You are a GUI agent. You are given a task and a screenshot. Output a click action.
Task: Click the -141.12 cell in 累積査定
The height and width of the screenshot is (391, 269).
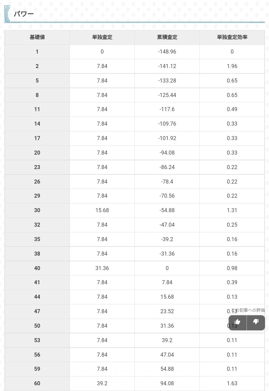[x=167, y=66]
